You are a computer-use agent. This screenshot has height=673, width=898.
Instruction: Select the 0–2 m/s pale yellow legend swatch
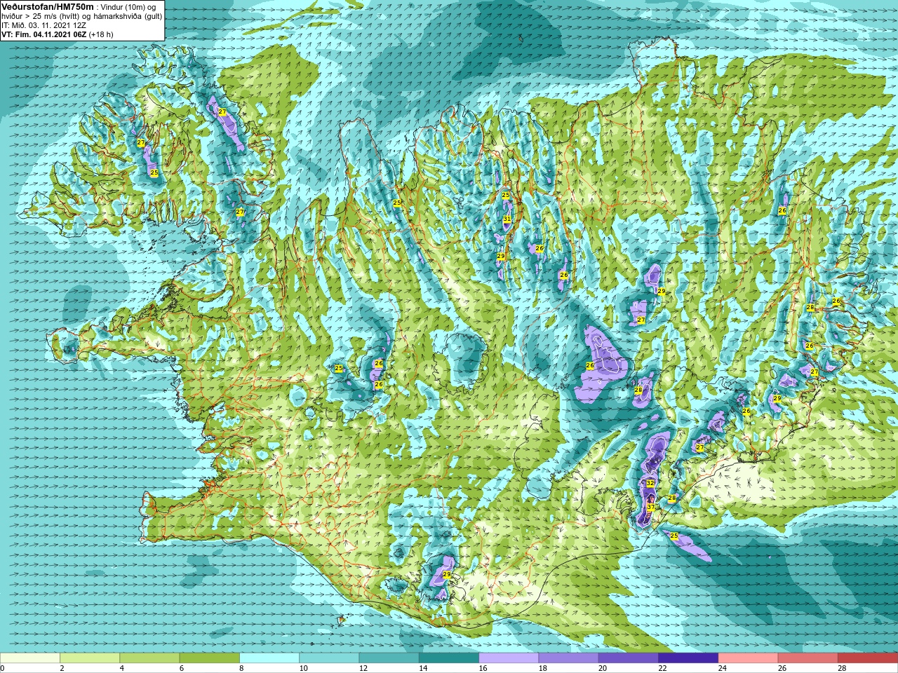[30, 658]
